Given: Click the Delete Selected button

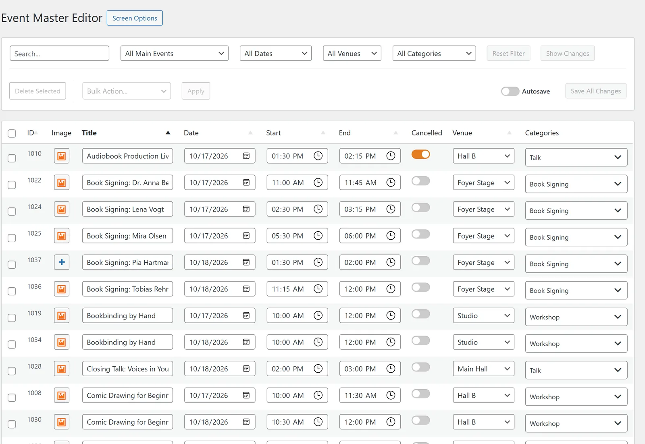Looking at the screenshot, I should tap(37, 91).
